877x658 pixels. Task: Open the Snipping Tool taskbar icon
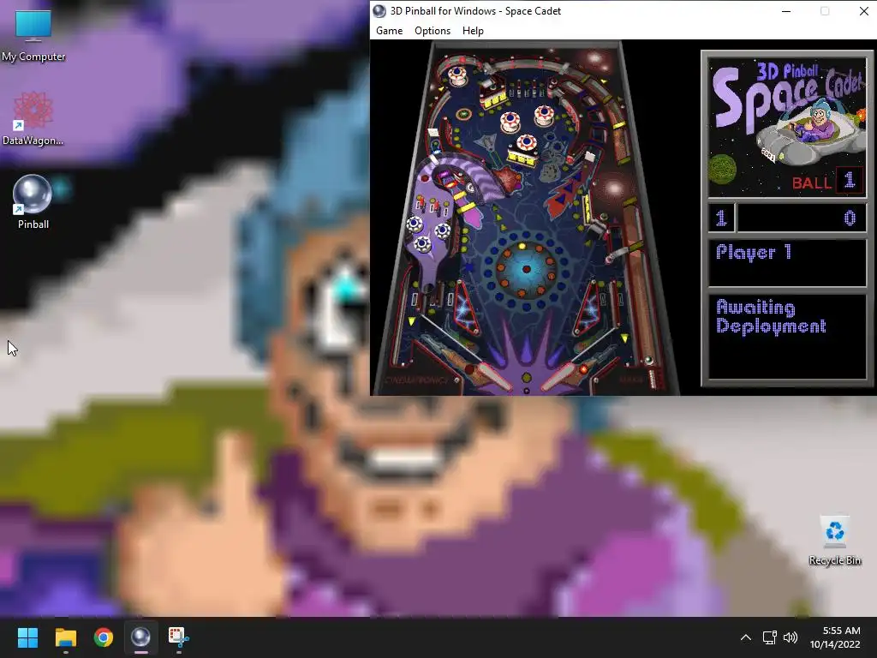(x=179, y=637)
